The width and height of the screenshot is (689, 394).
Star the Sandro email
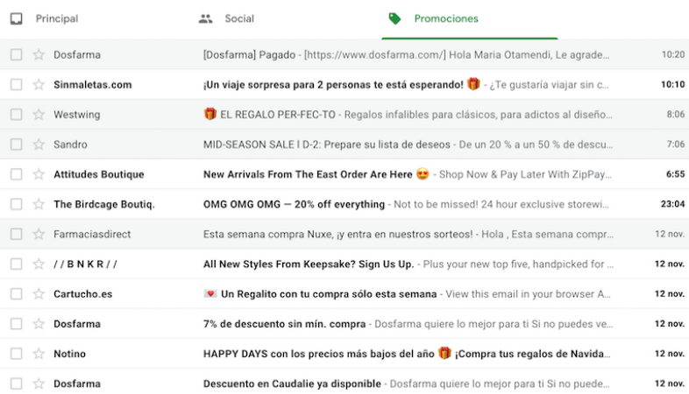click(x=39, y=144)
